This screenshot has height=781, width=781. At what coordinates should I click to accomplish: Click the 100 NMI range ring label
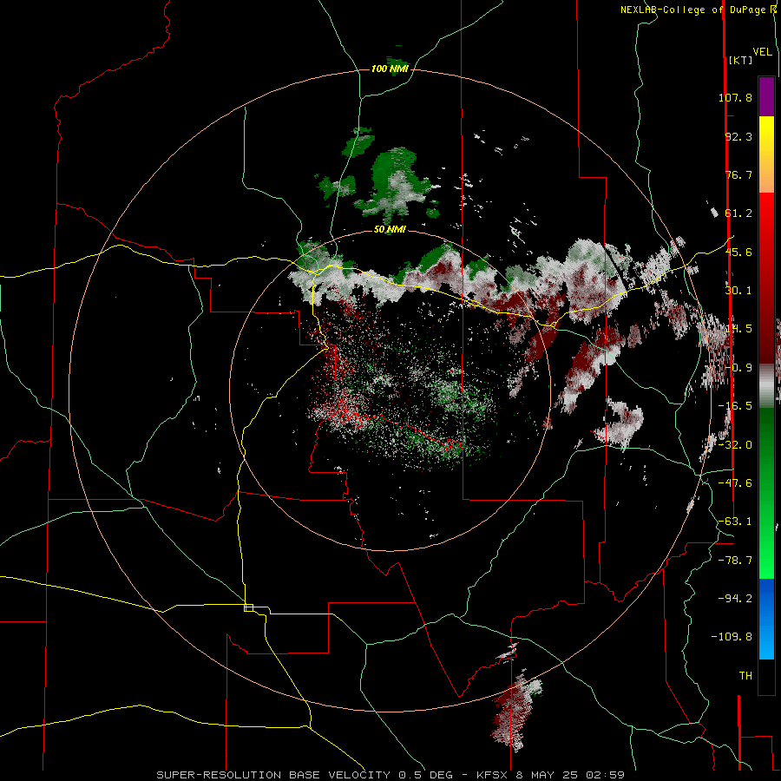click(390, 69)
